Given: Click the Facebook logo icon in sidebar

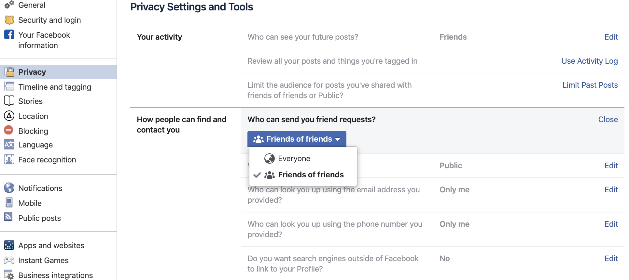Looking at the screenshot, I should pyautogui.click(x=9, y=35).
